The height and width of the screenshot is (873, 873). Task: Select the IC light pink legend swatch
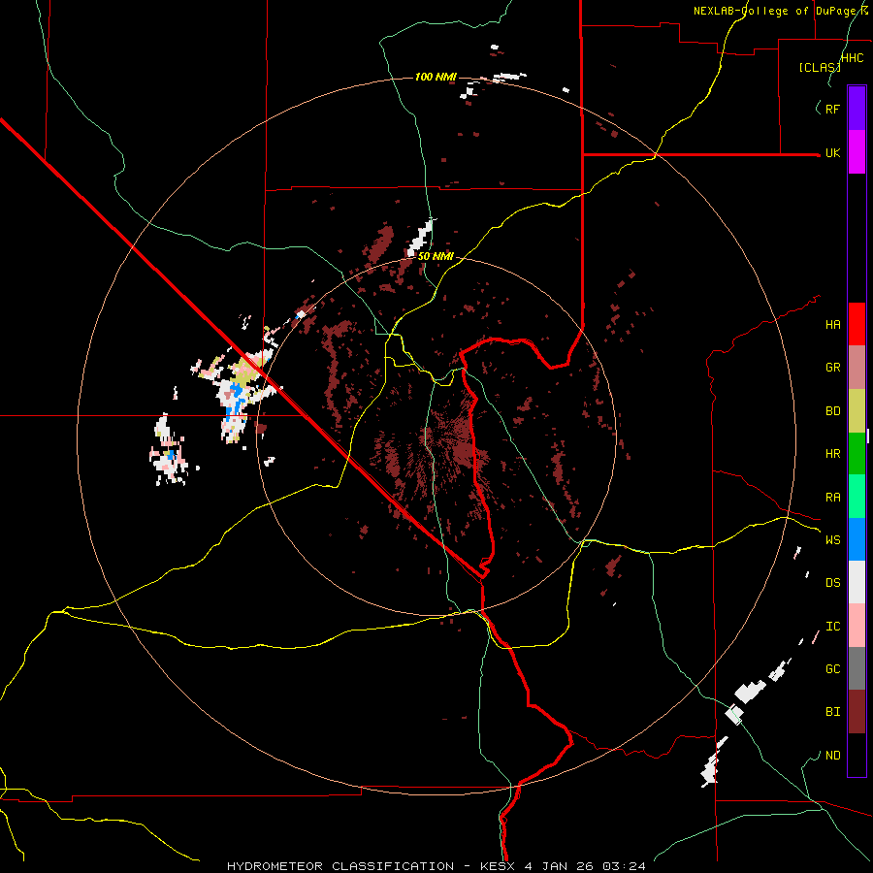tap(857, 626)
